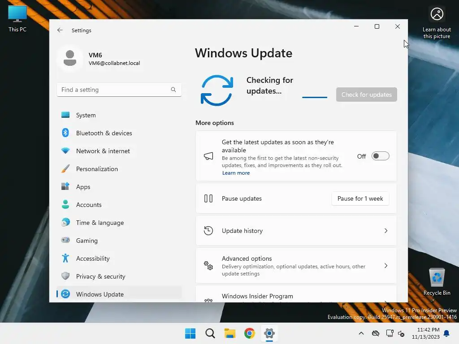
Task: Click the Network wifi icon in sidebar
Action: point(65,150)
